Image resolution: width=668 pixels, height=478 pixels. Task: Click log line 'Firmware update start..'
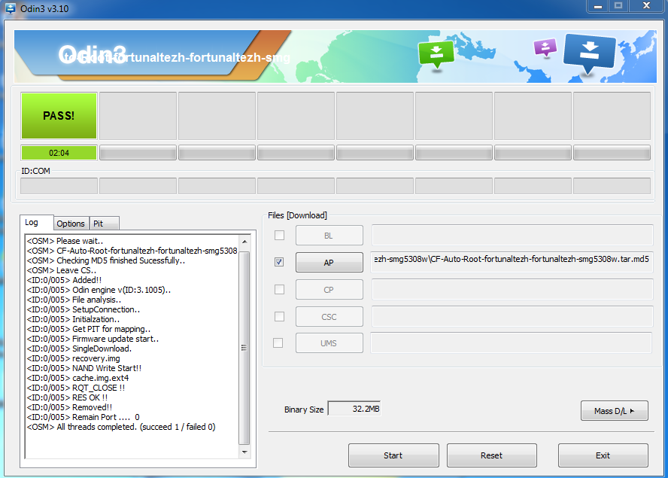click(93, 339)
